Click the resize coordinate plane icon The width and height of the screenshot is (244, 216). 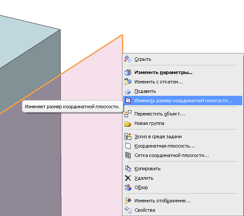click(x=128, y=101)
